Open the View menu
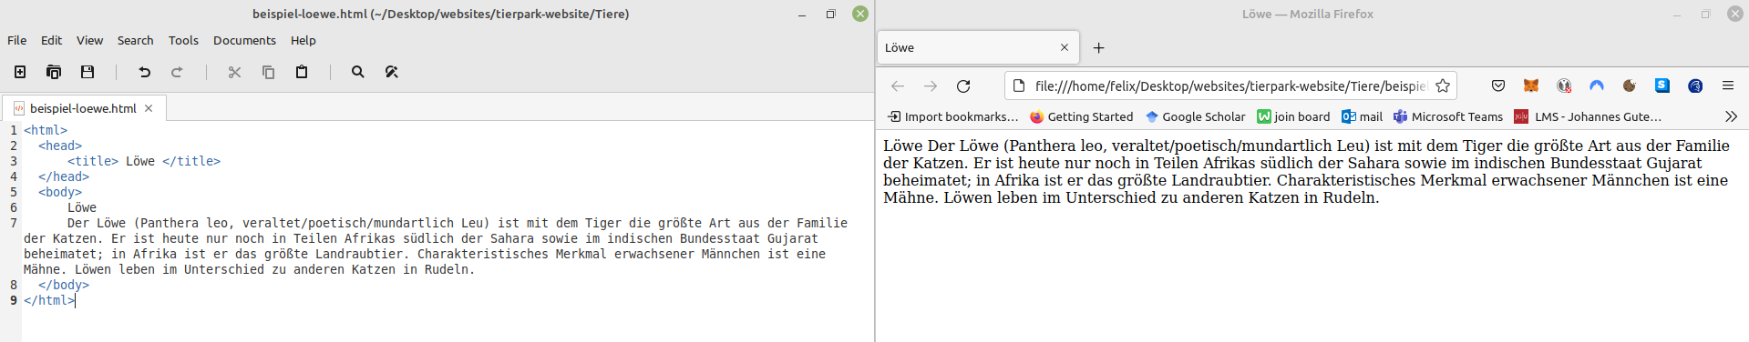 tap(89, 40)
